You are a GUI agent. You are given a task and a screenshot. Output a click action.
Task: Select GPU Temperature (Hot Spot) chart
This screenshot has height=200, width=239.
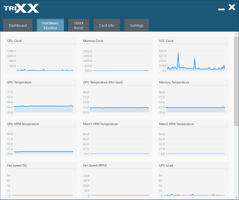(x=117, y=97)
